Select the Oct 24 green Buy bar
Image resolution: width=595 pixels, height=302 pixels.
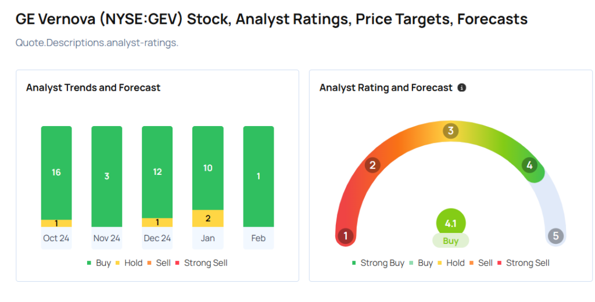56,172
